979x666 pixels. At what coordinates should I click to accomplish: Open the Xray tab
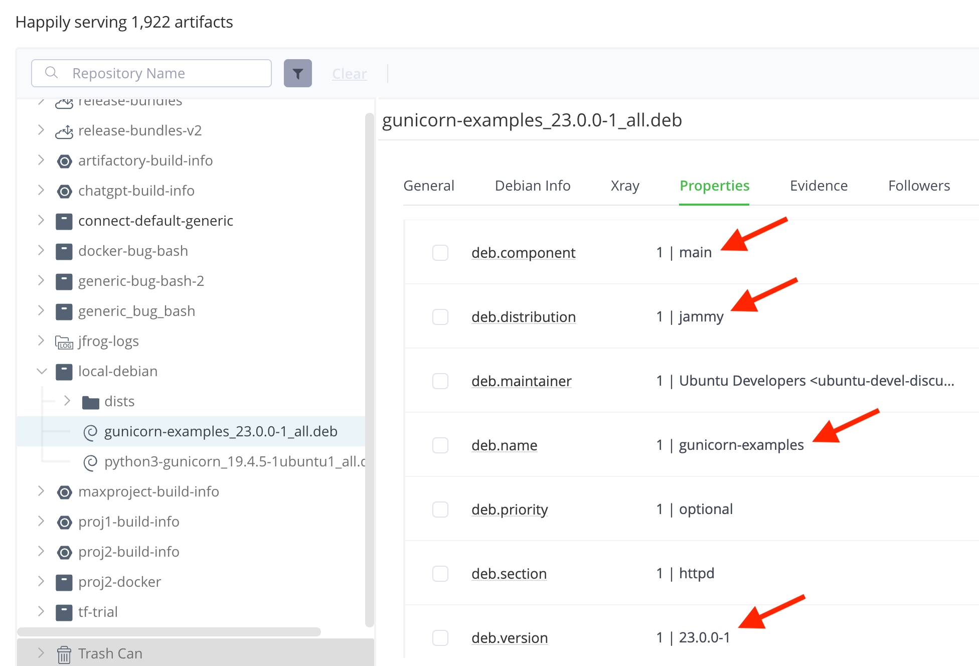[x=624, y=186]
